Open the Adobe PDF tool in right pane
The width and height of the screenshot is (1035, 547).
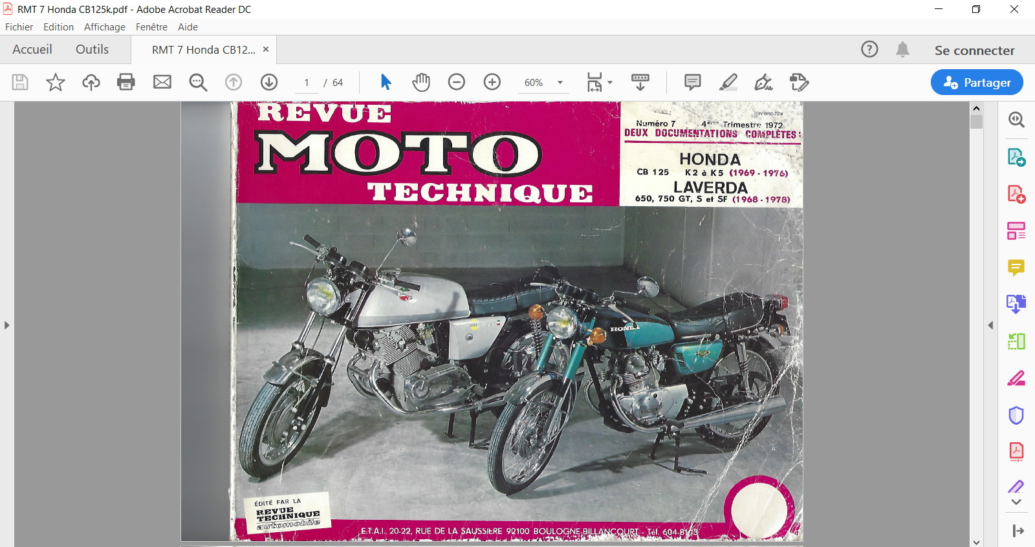[1016, 451]
